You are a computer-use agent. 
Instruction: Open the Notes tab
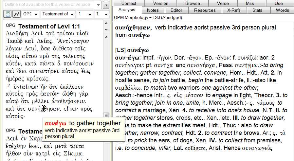point(153,10)
